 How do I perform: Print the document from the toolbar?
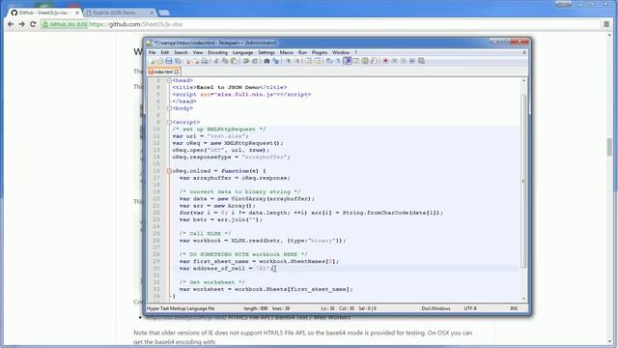point(205,61)
